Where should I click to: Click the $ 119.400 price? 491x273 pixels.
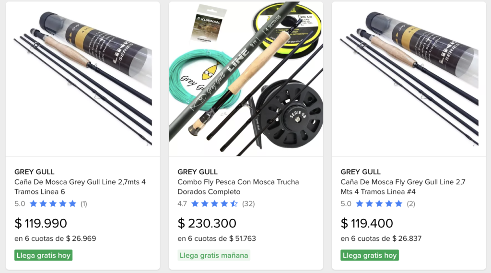(367, 224)
